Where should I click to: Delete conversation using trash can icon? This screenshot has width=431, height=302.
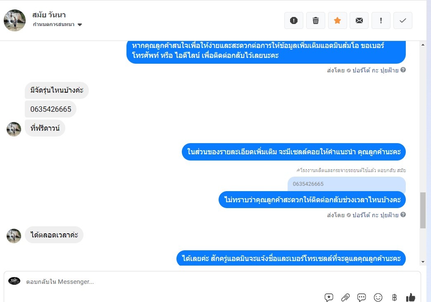[x=316, y=20]
